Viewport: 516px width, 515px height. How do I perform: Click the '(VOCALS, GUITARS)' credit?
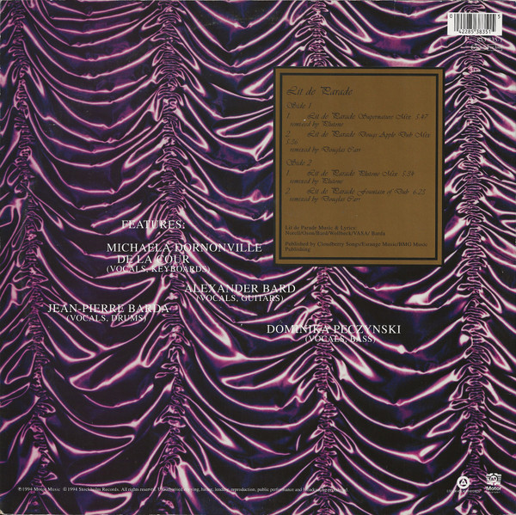[239, 298]
